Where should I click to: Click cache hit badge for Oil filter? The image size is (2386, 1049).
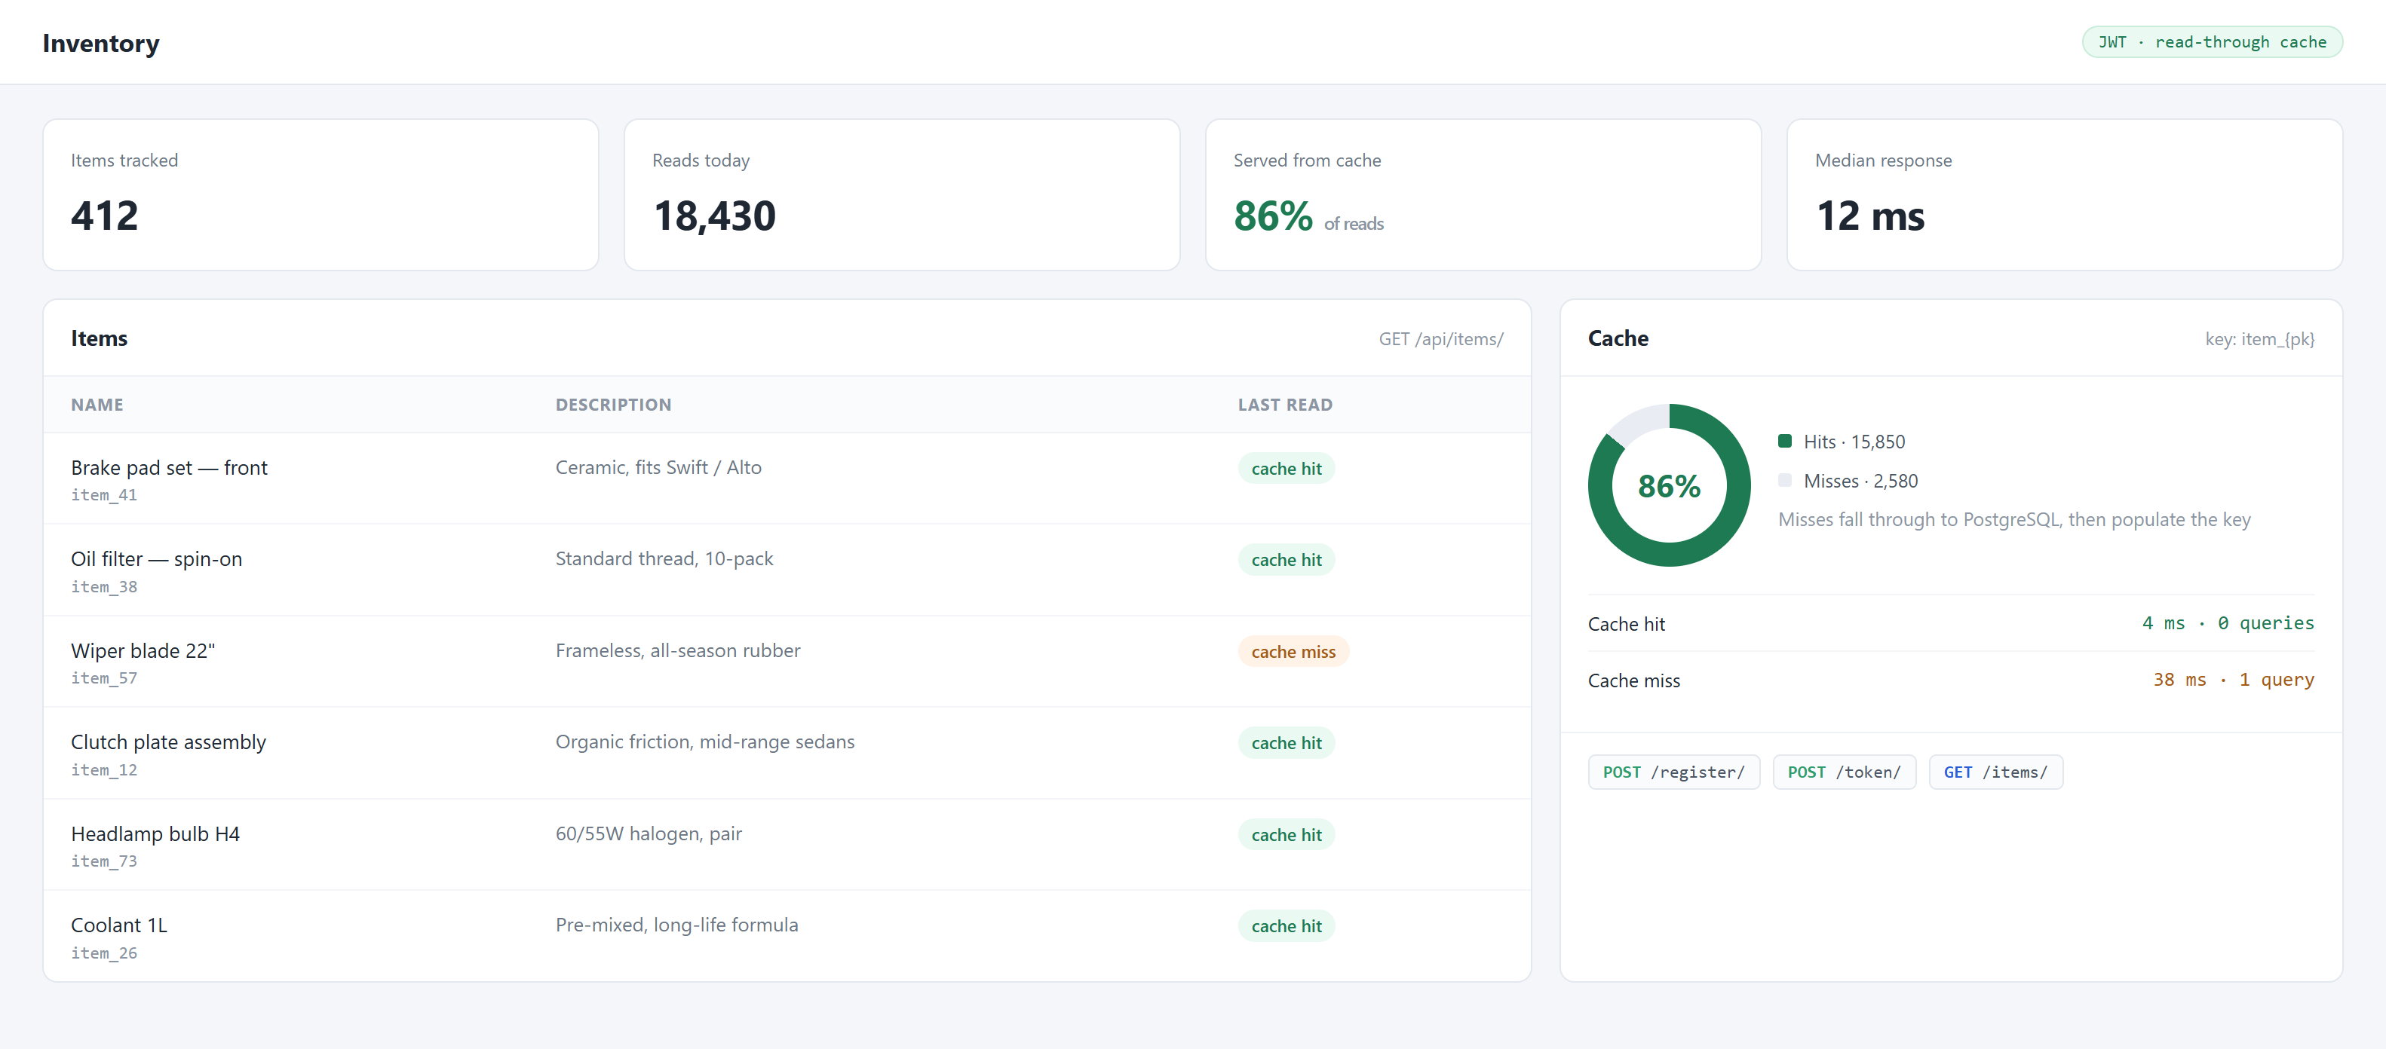point(1286,560)
